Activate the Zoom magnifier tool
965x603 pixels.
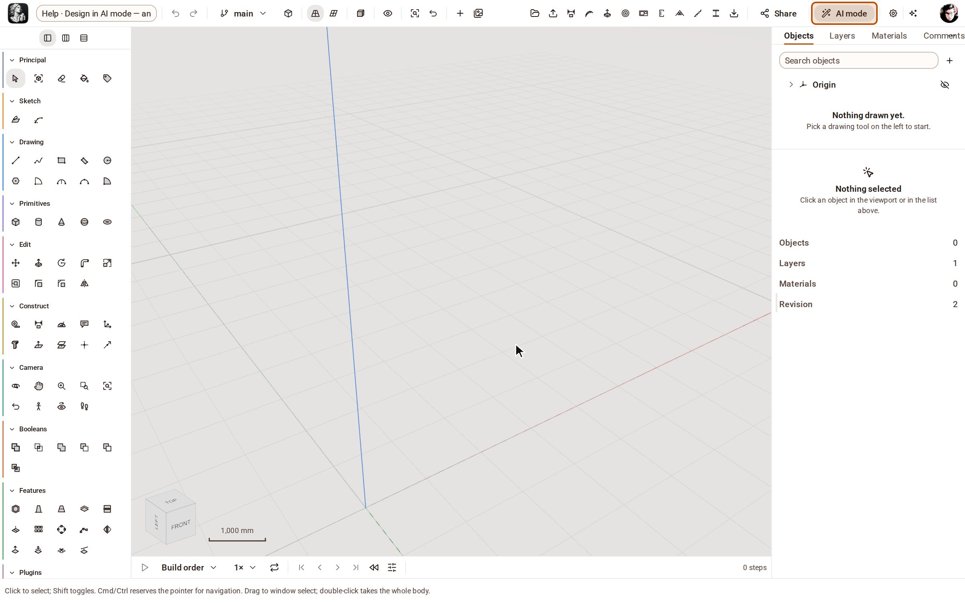click(x=62, y=386)
